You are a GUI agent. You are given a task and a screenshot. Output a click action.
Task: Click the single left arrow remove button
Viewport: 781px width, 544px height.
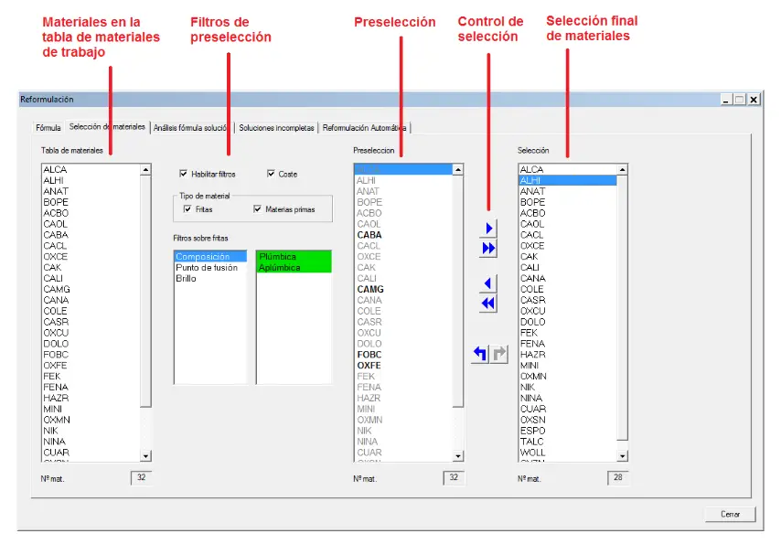click(488, 283)
